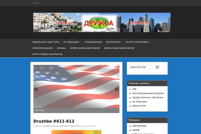Open the first ВРЕМЯ ЗАЖИГАНИЯ СВЕЧЕЙ item
Image resolution: width=201 pixels, height=134 pixels.
coord(85,48)
